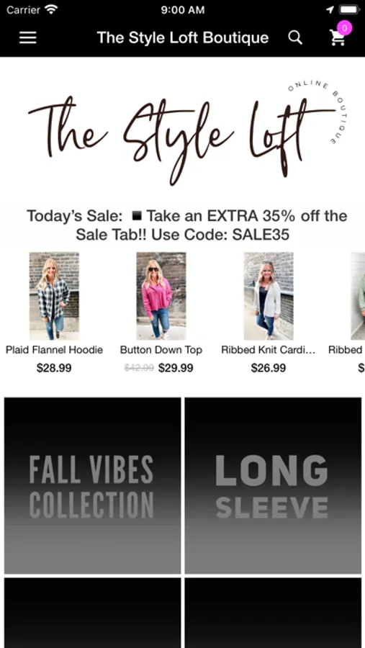
Task: Tap the pink cart count badge
Action: click(x=344, y=28)
